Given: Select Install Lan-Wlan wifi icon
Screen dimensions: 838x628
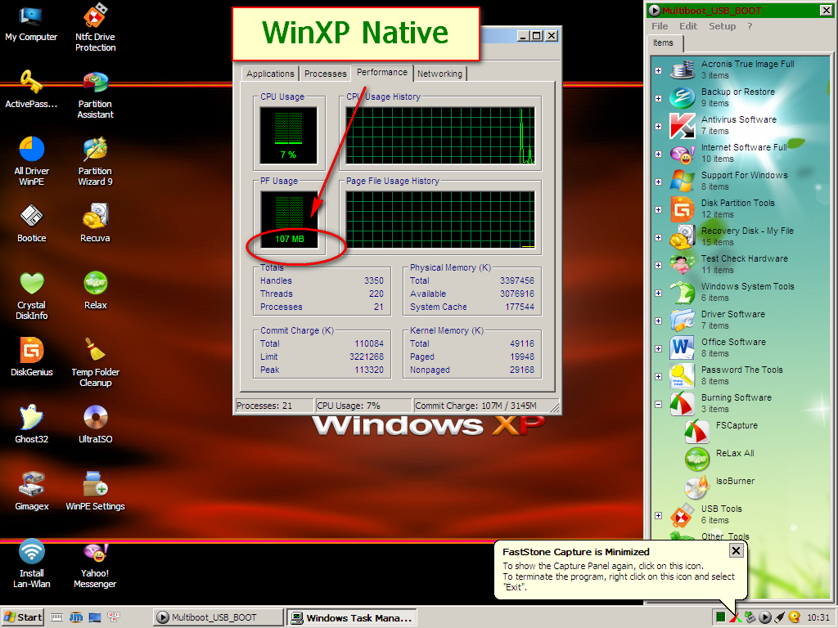Looking at the screenshot, I should click(31, 563).
